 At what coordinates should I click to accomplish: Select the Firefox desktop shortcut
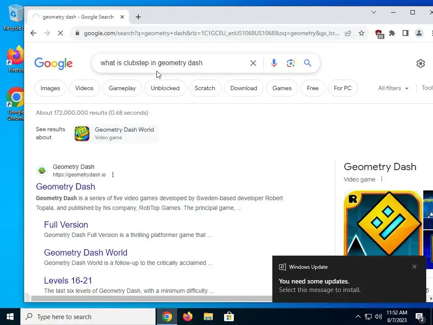16,59
